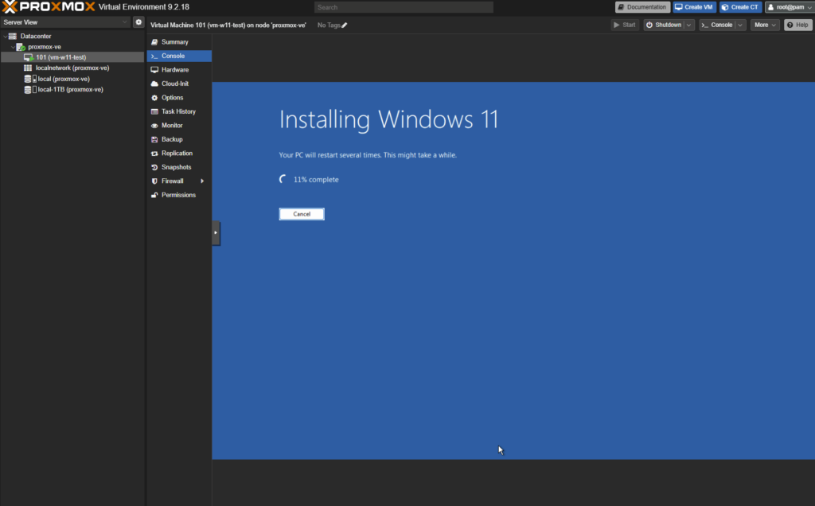Expand the Firewall submenu arrow

202,181
